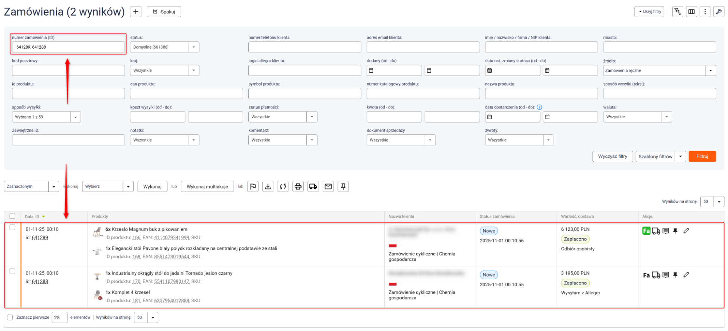Tick the checkbox for order 641289
Image resolution: width=728 pixels, height=331 pixels.
pyautogui.click(x=12, y=227)
